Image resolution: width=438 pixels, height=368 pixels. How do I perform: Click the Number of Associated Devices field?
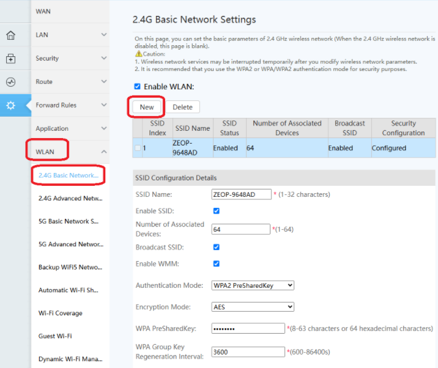tap(241, 229)
